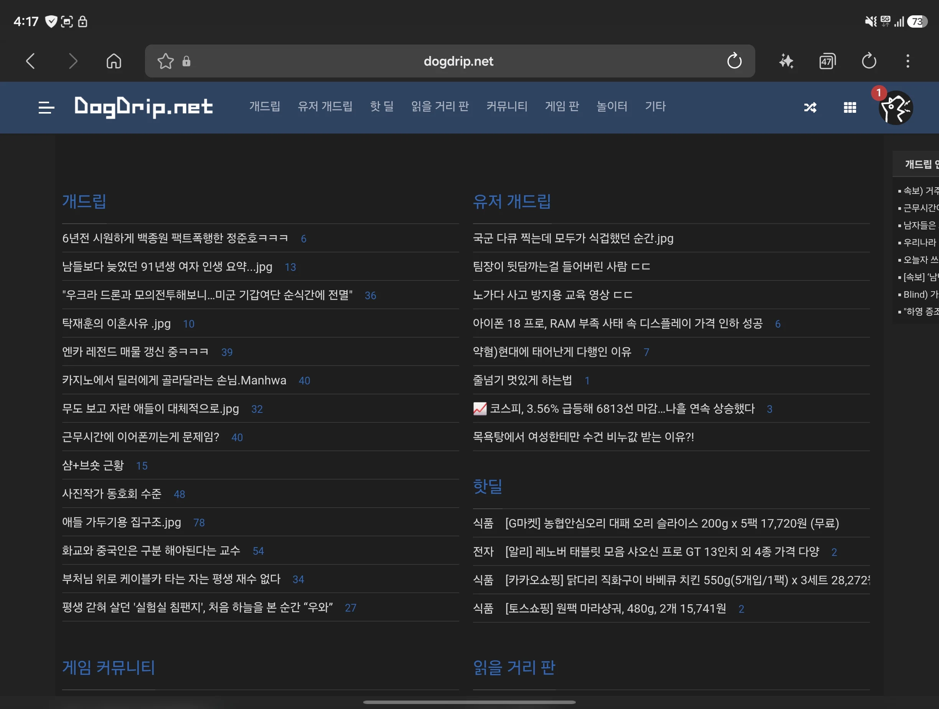Reload page via address bar refresh icon
The height and width of the screenshot is (709, 939).
coord(735,61)
